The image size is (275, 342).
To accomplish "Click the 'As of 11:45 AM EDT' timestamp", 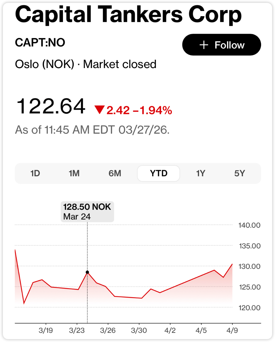I will [92, 130].
